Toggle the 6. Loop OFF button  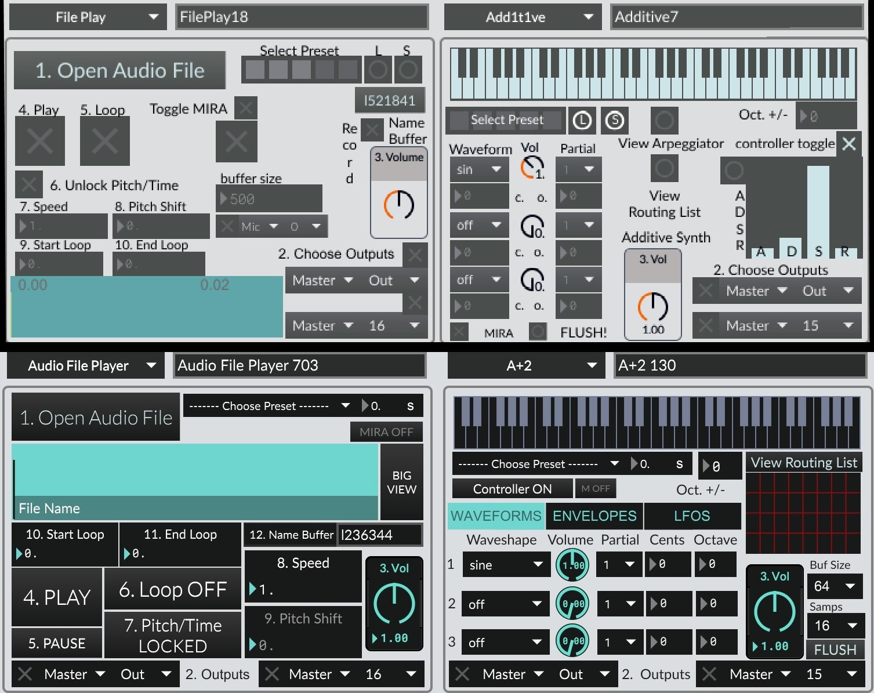(173, 589)
